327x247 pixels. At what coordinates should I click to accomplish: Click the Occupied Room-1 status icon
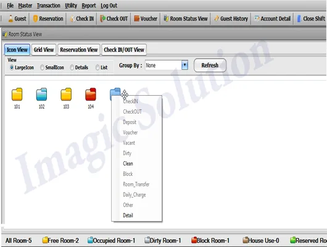90,240
